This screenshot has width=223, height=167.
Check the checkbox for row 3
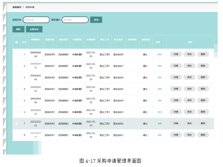[17, 78]
